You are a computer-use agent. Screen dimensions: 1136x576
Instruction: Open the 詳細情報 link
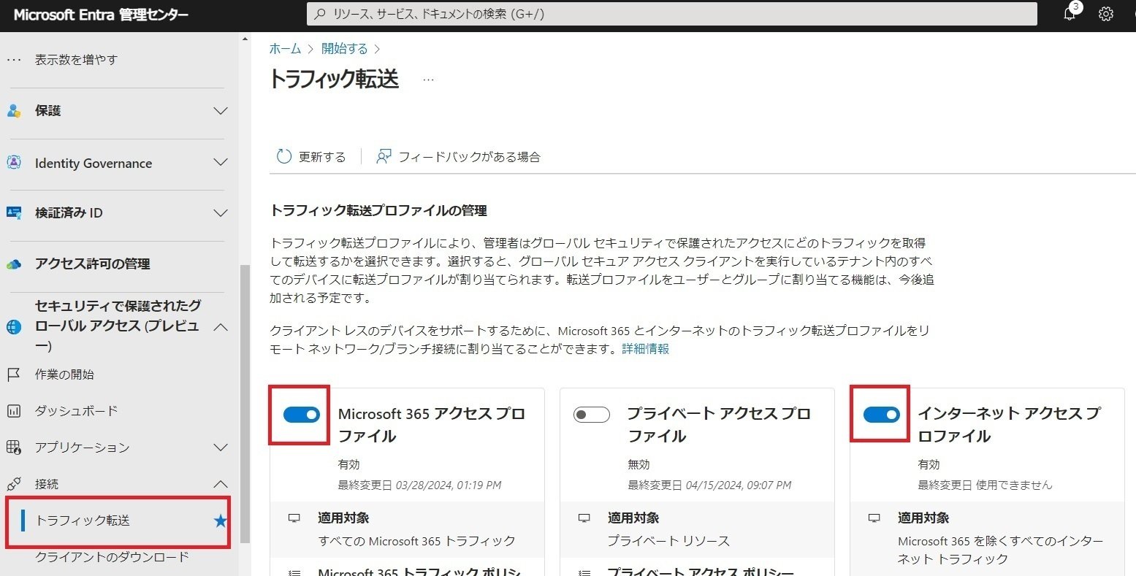pos(646,349)
